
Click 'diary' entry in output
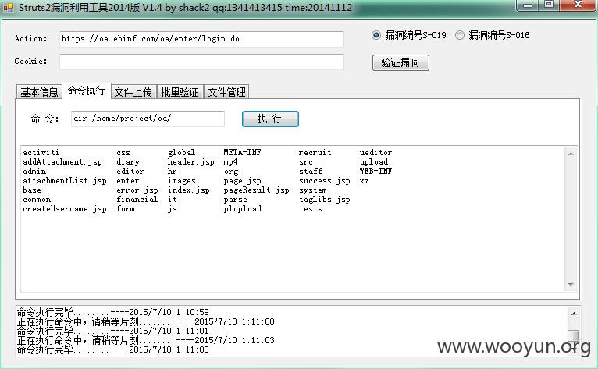(x=128, y=162)
